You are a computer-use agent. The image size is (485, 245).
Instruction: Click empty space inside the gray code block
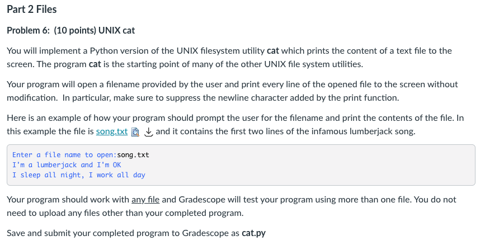[309, 167]
